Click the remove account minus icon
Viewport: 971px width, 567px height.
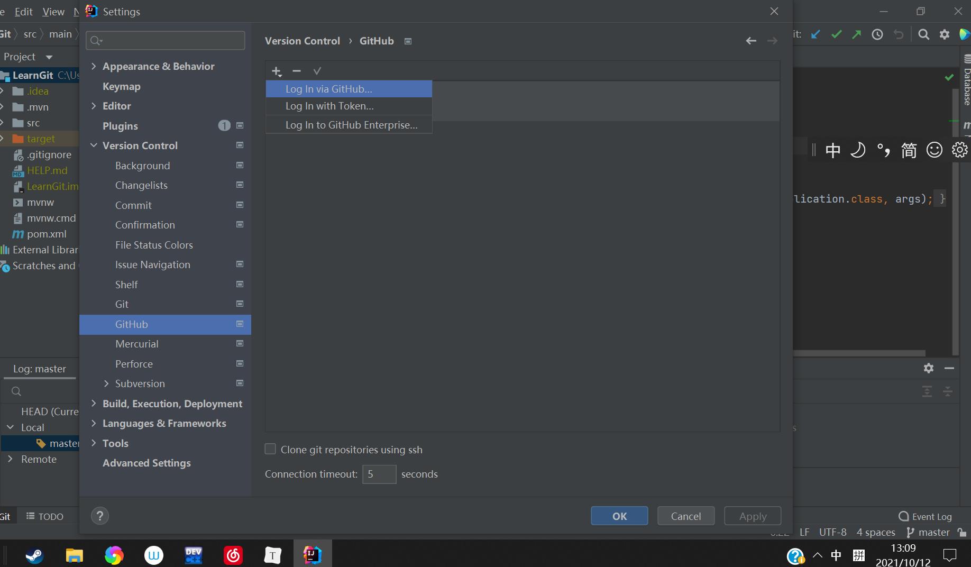coord(297,71)
